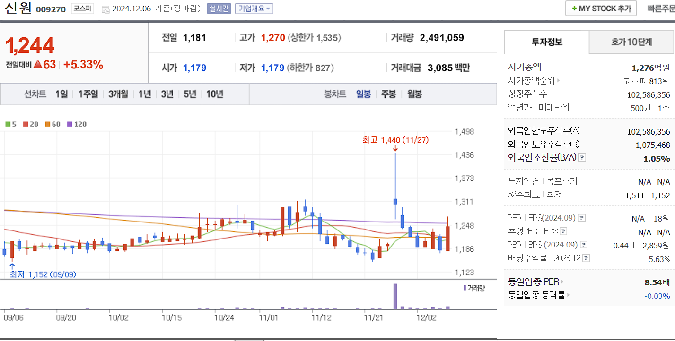Click the MY STOCK 추가 button
The image size is (675, 341).
601,9
